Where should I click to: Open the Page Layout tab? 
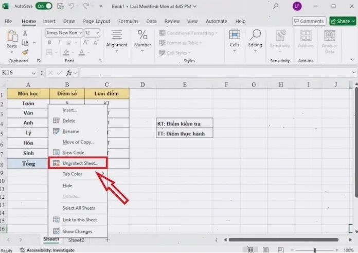click(x=96, y=21)
